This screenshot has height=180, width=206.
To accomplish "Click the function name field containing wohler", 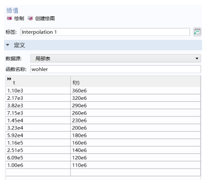I will coord(116,69).
